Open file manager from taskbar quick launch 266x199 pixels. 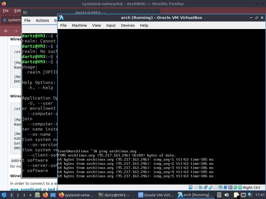click(x=37, y=195)
